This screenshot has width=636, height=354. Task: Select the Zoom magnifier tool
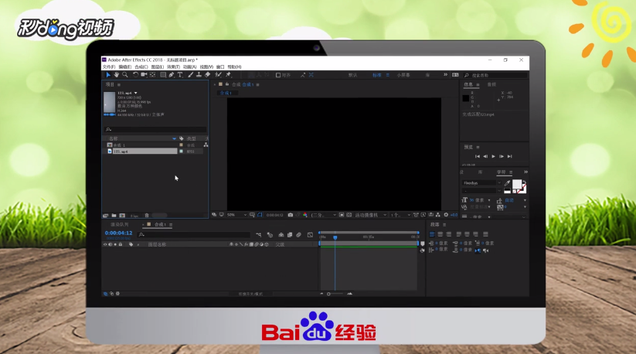point(125,75)
